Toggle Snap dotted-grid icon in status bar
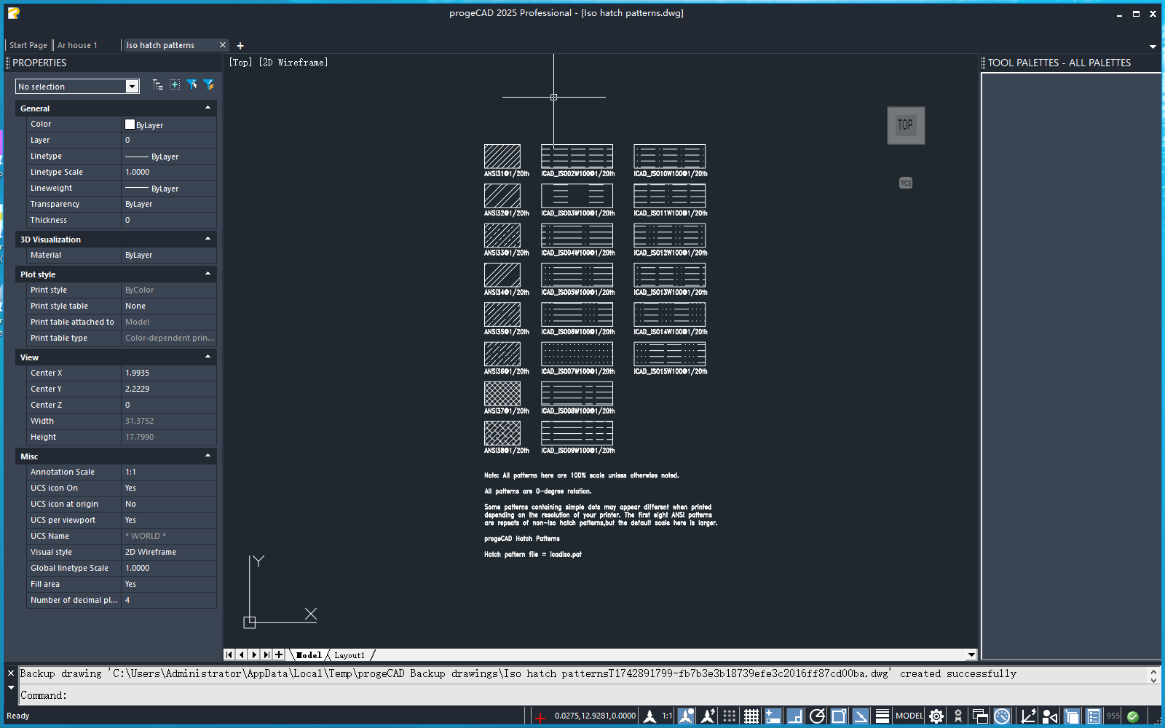Image resolution: width=1165 pixels, height=728 pixels. click(x=730, y=716)
